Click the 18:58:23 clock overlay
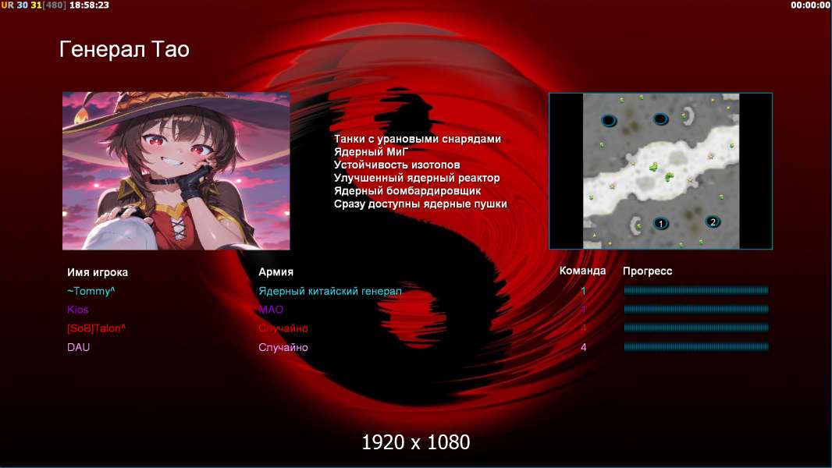Viewport: 832px width, 468px height. pos(89,5)
